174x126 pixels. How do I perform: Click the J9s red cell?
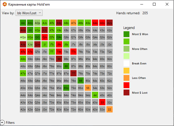tap(59, 44)
